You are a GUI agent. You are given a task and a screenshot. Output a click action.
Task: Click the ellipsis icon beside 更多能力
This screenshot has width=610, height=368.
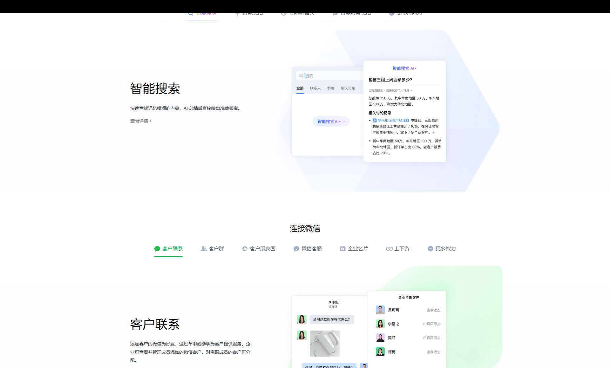point(430,249)
